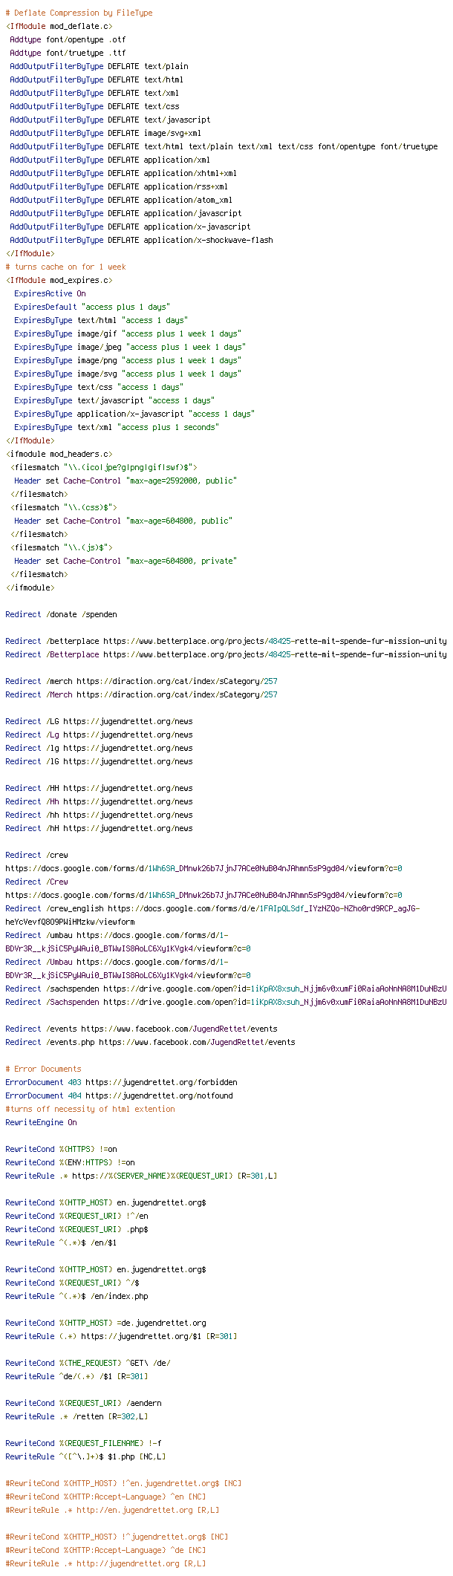This screenshot has height=1576, width=453.
Task: Select the 'Redirect /events.php' line
Action: point(150,1043)
